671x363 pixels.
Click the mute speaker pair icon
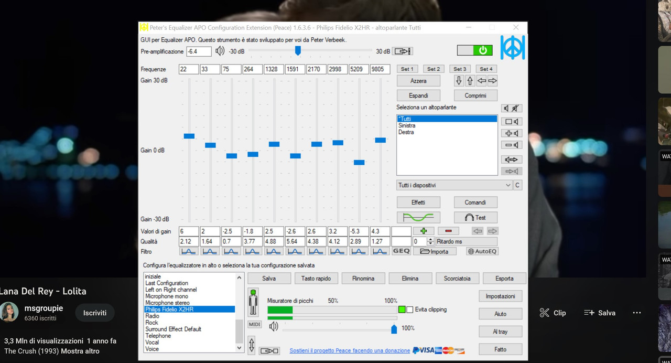[x=512, y=109]
